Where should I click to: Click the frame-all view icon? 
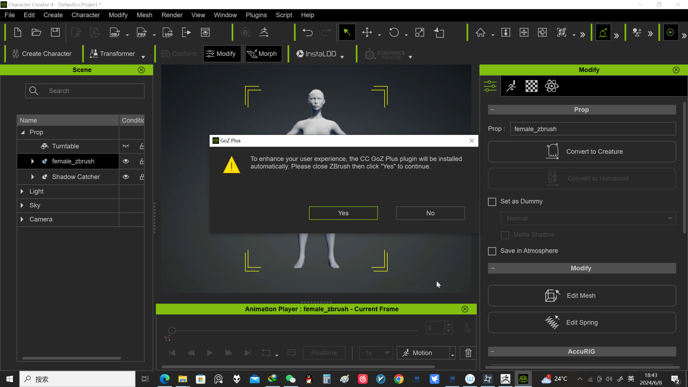click(x=562, y=33)
